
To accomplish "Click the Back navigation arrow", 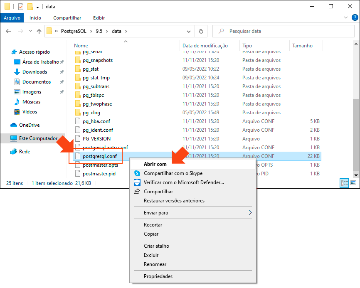I will click(x=8, y=31).
